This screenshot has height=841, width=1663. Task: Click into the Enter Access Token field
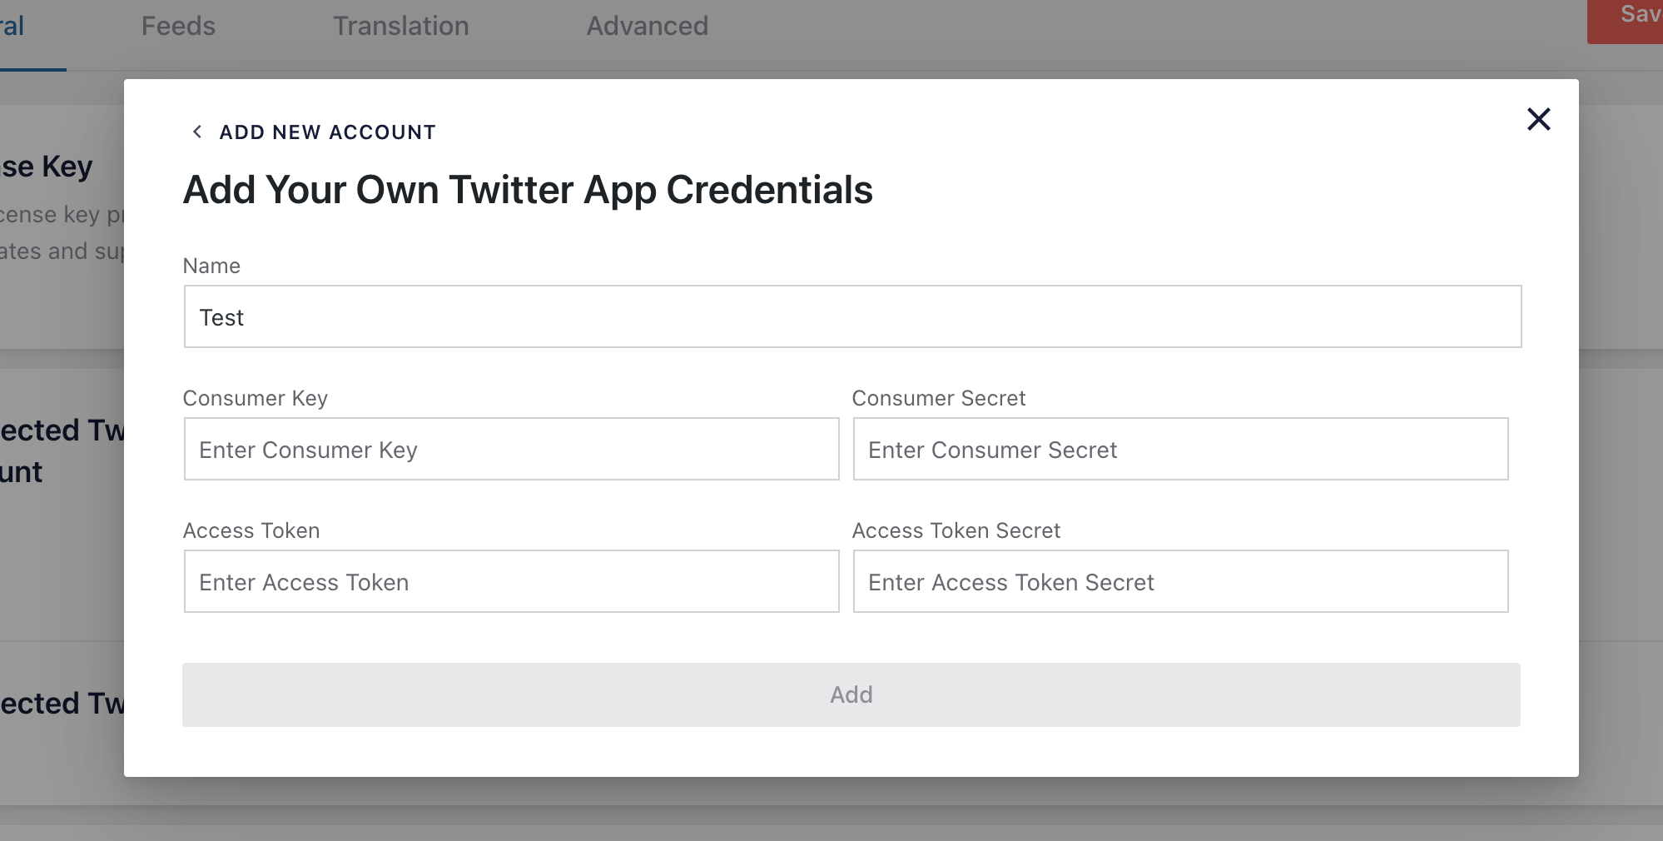511,582
